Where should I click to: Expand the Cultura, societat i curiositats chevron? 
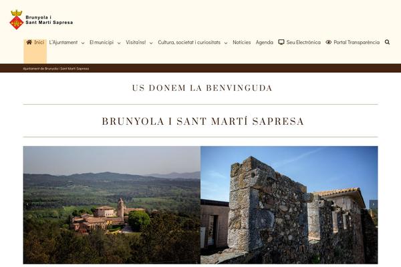click(x=226, y=43)
